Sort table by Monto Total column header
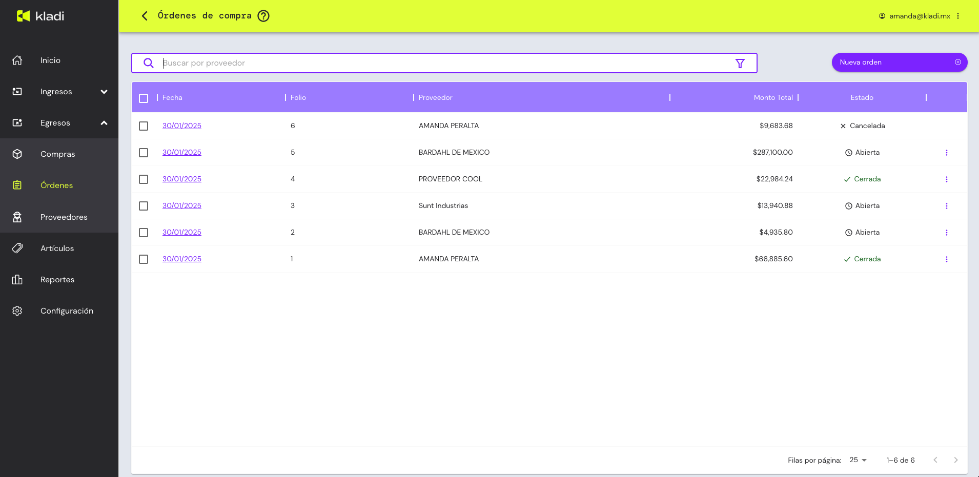 tap(772, 97)
